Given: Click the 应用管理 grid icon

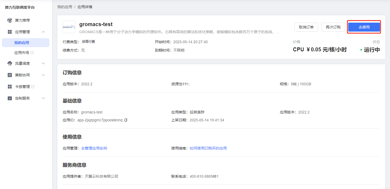Looking at the screenshot, I should point(10,32).
